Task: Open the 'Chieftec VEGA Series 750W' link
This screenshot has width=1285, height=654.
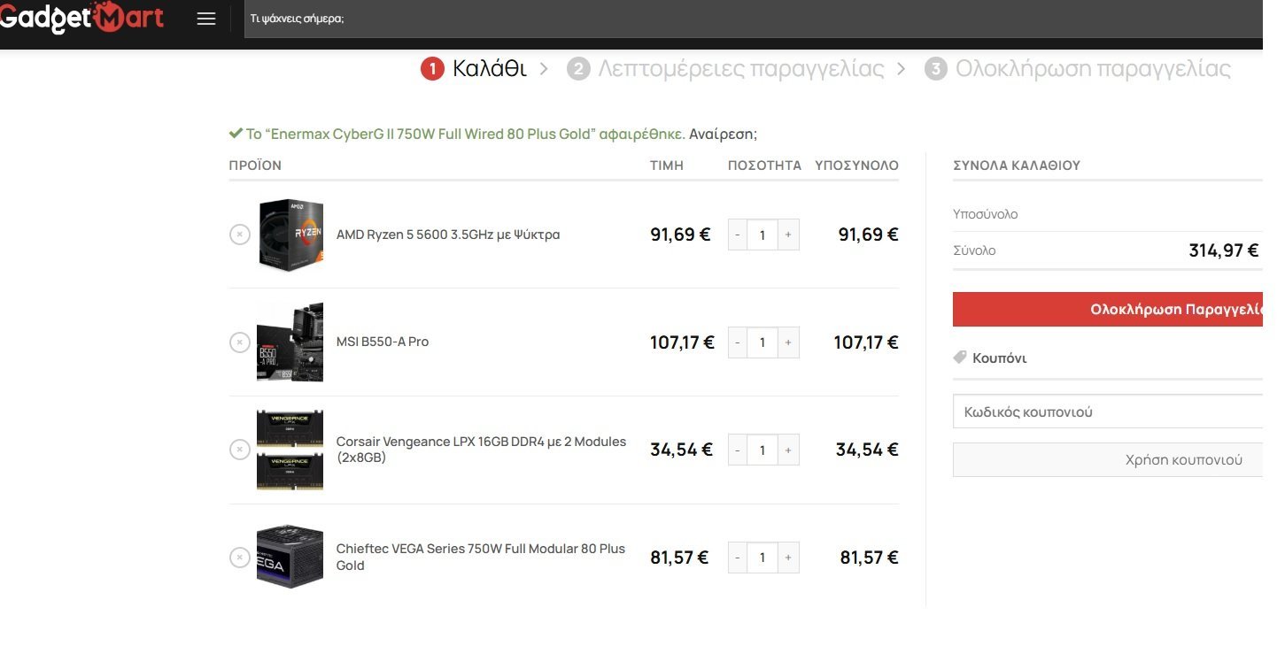Action: pyautogui.click(x=481, y=557)
